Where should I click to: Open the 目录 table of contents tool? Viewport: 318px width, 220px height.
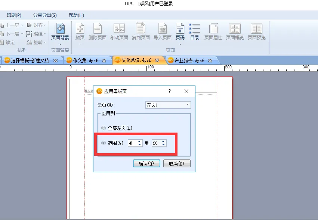pyautogui.click(x=195, y=31)
